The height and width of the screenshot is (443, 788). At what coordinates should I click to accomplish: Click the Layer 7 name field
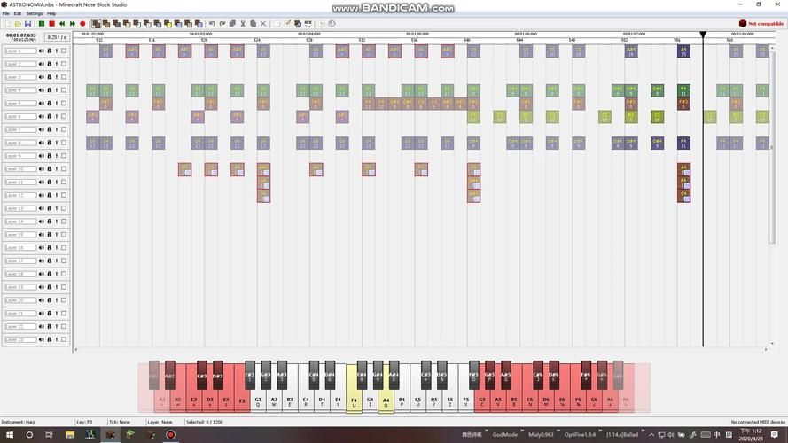[x=20, y=129]
